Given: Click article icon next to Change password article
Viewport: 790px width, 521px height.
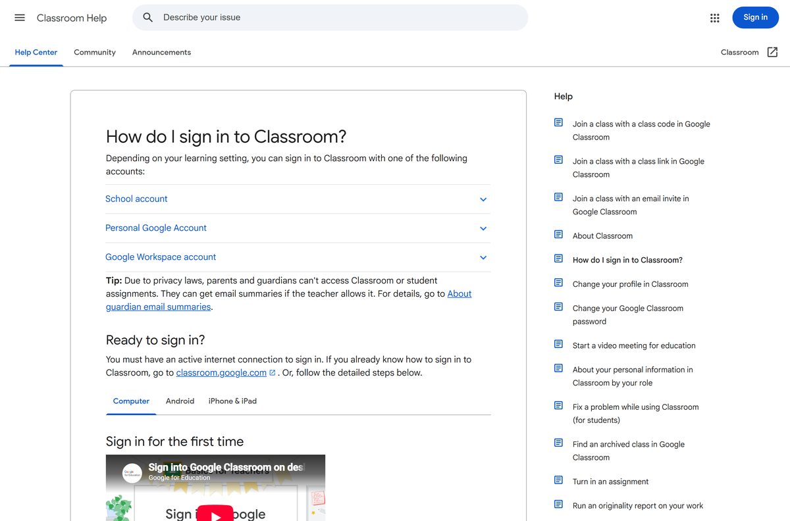Looking at the screenshot, I should (559, 307).
